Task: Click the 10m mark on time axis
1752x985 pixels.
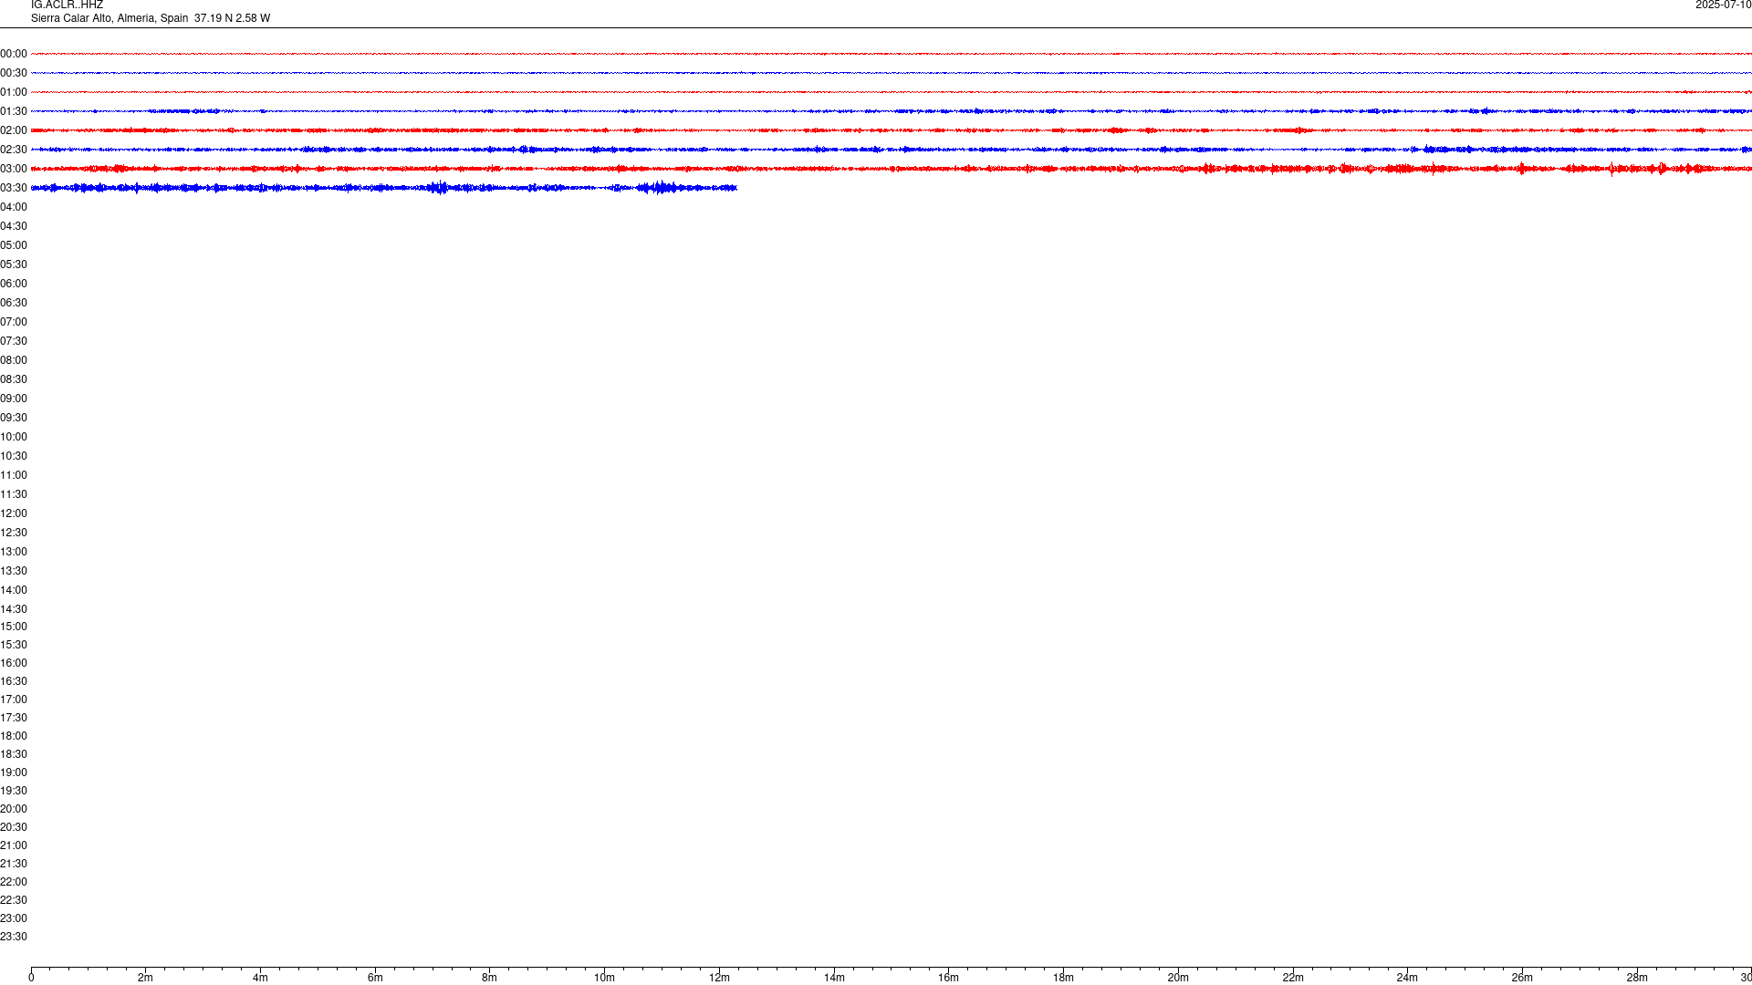Action: (x=604, y=978)
